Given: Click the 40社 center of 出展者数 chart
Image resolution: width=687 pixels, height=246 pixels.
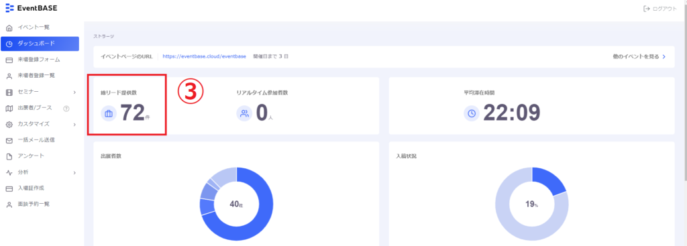Looking at the screenshot, I should click(236, 204).
